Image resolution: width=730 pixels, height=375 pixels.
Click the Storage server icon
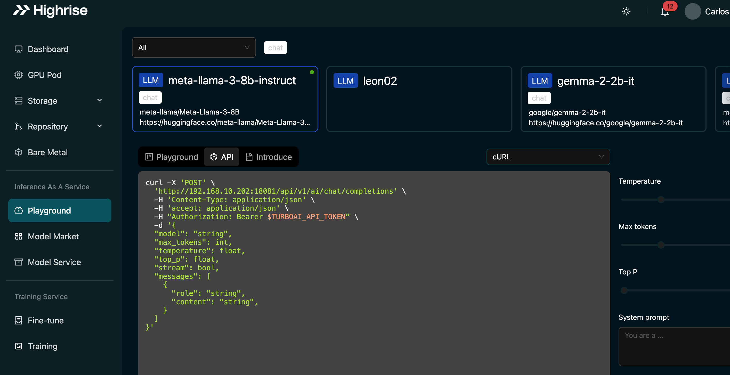click(18, 101)
